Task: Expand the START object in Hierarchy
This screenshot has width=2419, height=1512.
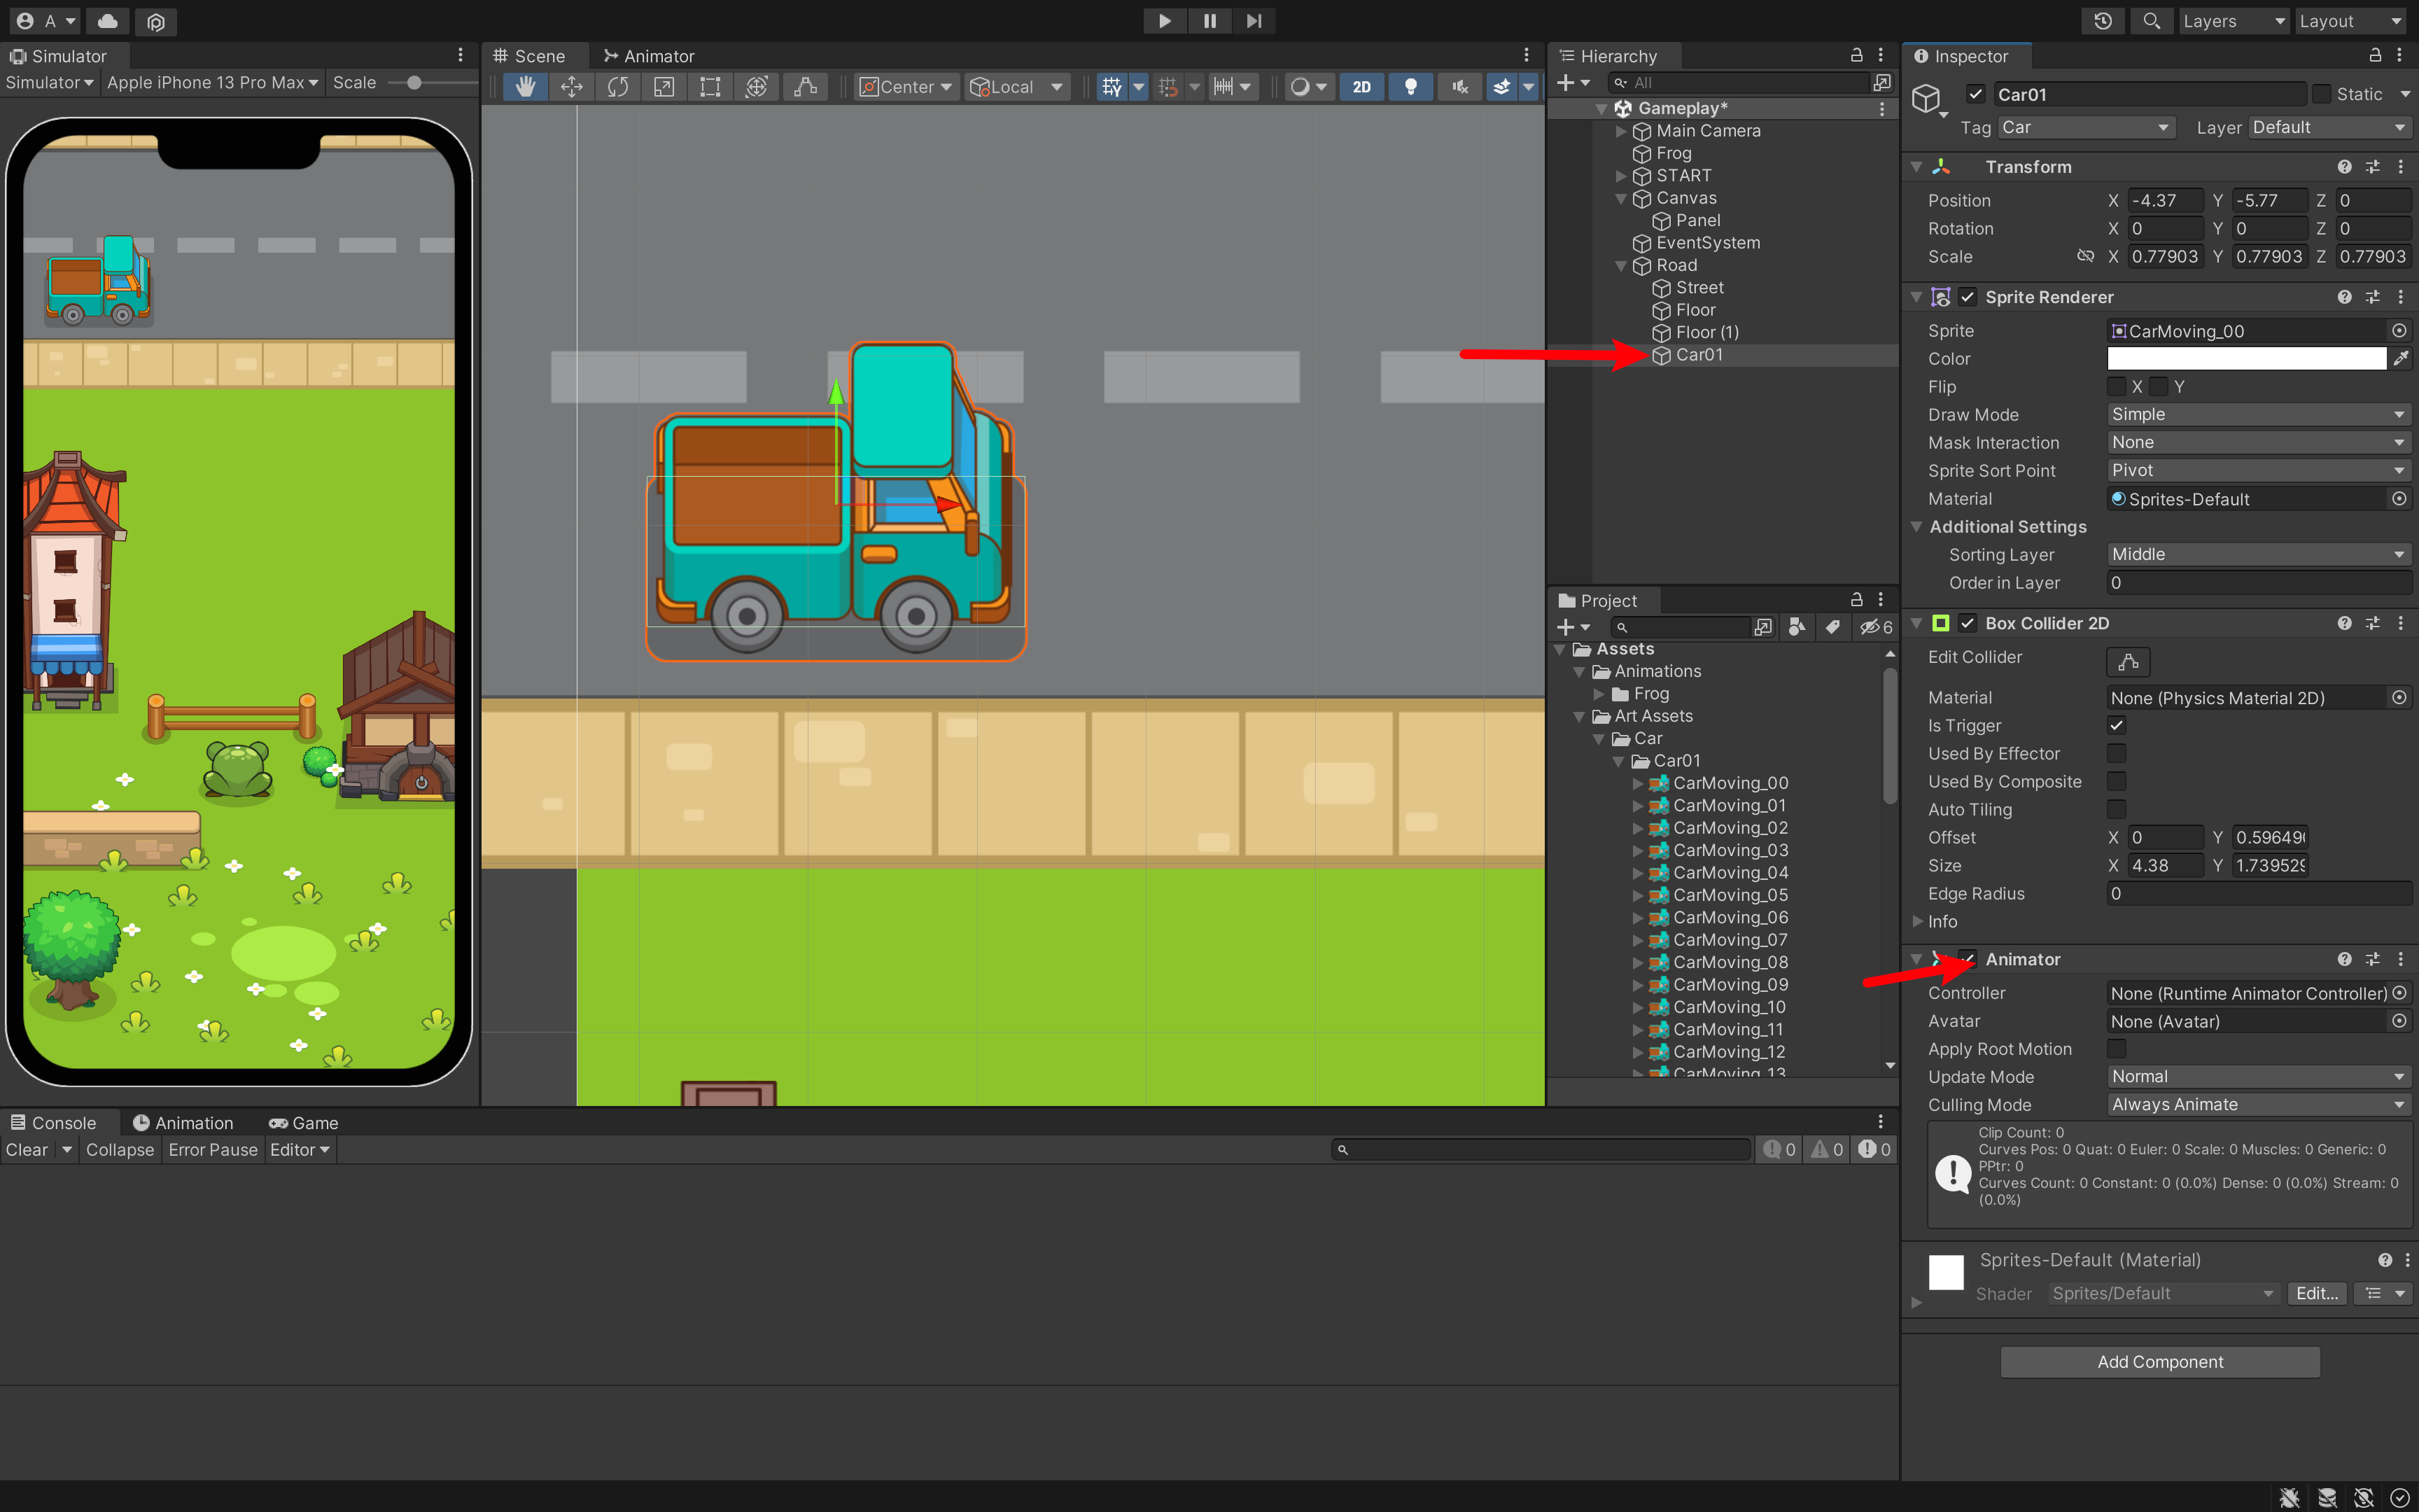Action: [1621, 176]
